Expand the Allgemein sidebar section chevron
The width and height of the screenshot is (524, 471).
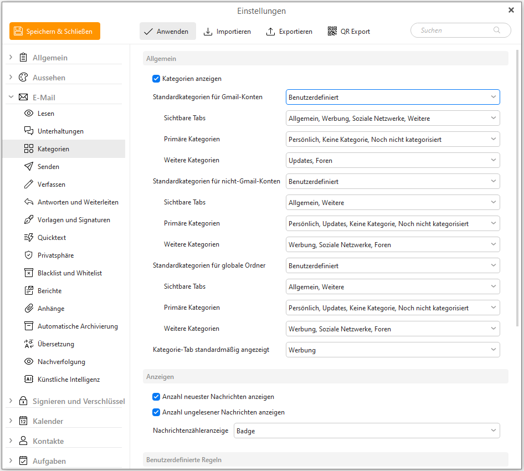pos(11,57)
